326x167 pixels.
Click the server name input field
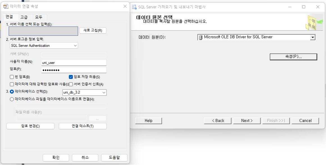(x=44, y=31)
